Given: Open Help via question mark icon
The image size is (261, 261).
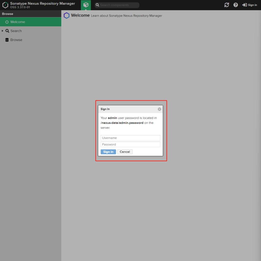Looking at the screenshot, I should [x=236, y=5].
